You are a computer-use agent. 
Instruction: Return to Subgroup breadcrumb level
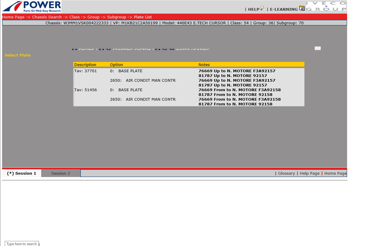pos(116,17)
